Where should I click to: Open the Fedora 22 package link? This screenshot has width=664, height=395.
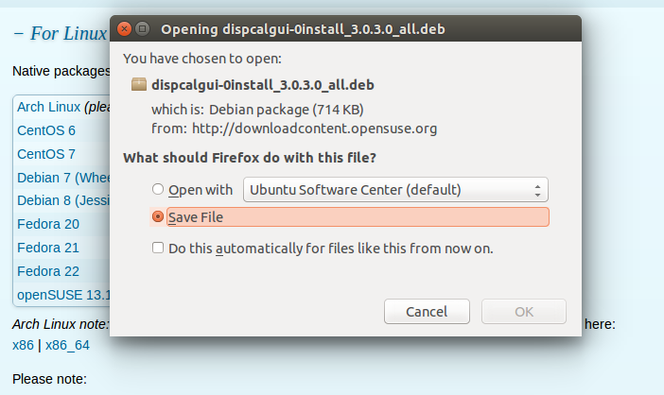(x=48, y=271)
